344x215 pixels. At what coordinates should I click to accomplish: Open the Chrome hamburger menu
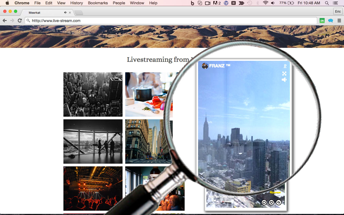click(339, 21)
